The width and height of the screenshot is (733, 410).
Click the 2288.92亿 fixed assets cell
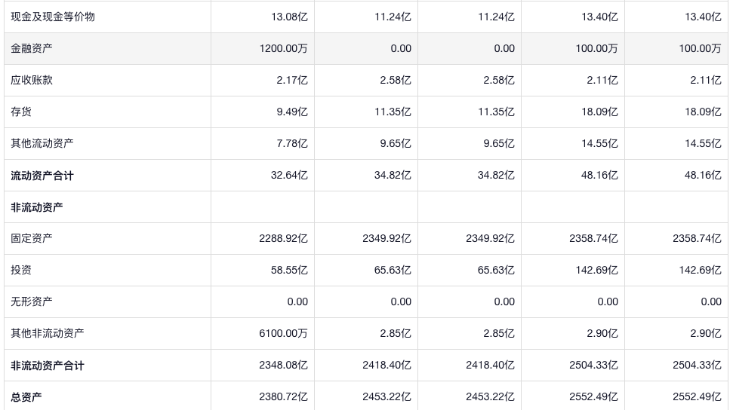283,238
